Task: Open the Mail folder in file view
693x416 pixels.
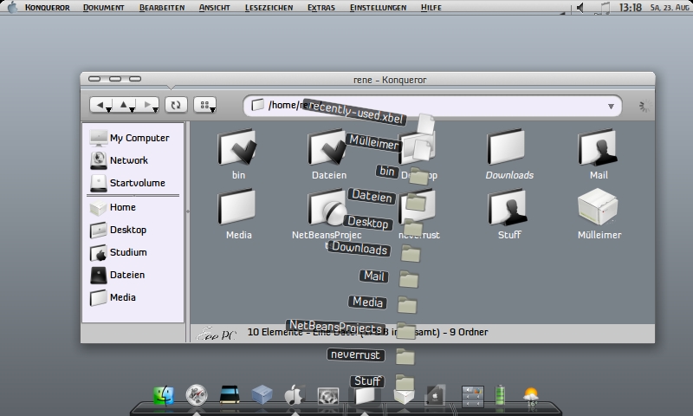Action: (599, 154)
